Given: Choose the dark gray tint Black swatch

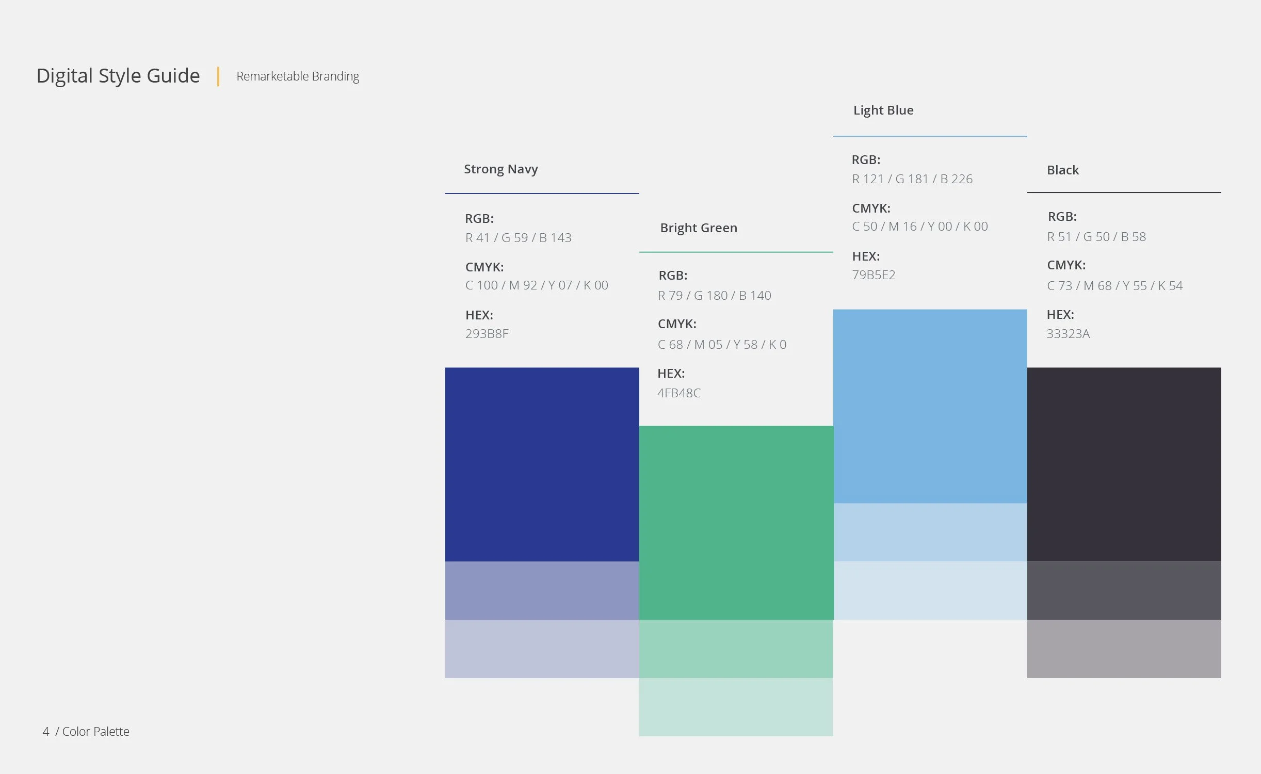Looking at the screenshot, I should (1124, 590).
